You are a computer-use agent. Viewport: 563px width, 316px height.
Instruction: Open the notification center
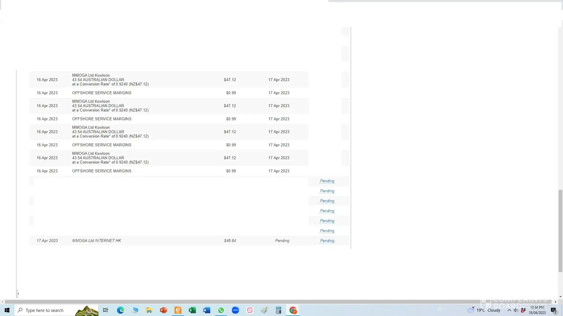coord(554,310)
